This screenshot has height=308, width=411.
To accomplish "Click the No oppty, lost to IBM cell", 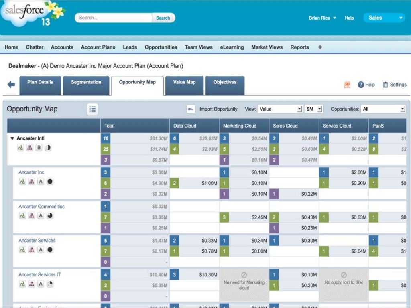I will [344, 285].
